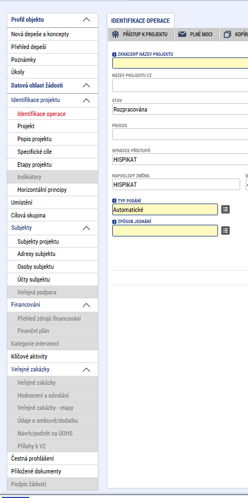Click the copy icon beside Kopír
The height and width of the screenshot is (498, 248).
click(x=227, y=35)
